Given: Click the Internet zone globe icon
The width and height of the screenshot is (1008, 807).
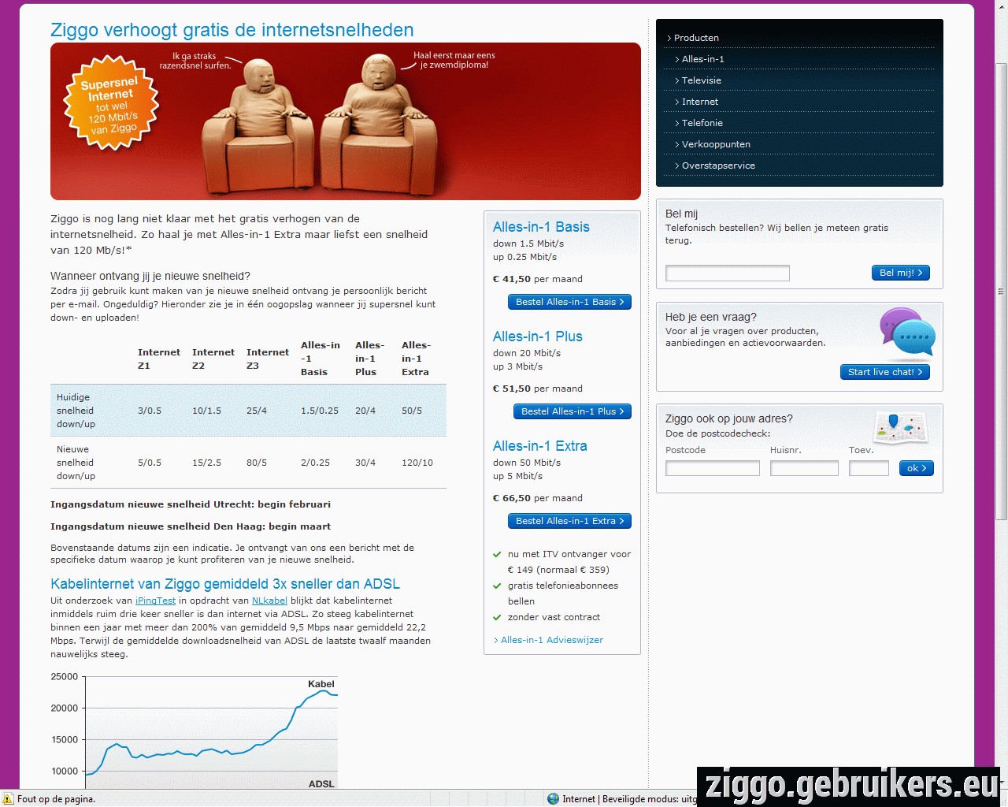Looking at the screenshot, I should (553, 798).
